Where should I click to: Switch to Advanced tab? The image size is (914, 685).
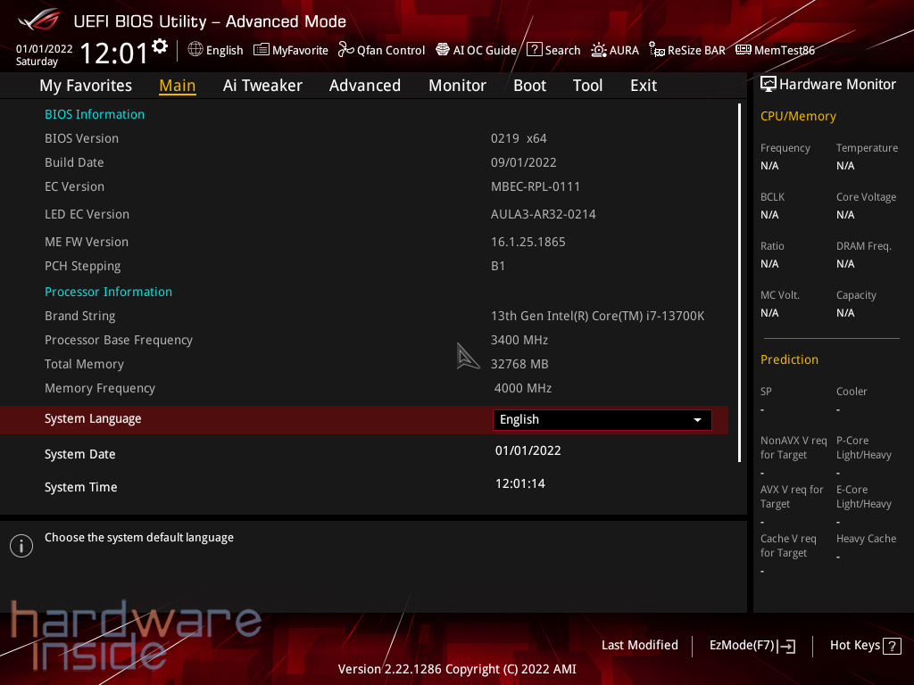(365, 86)
